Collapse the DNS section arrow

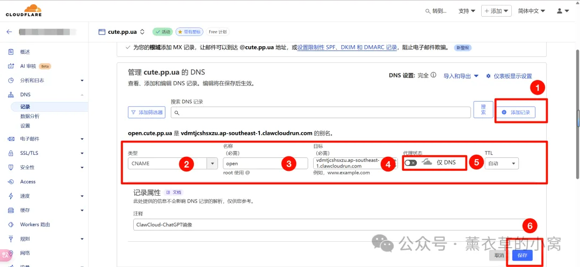[82, 95]
